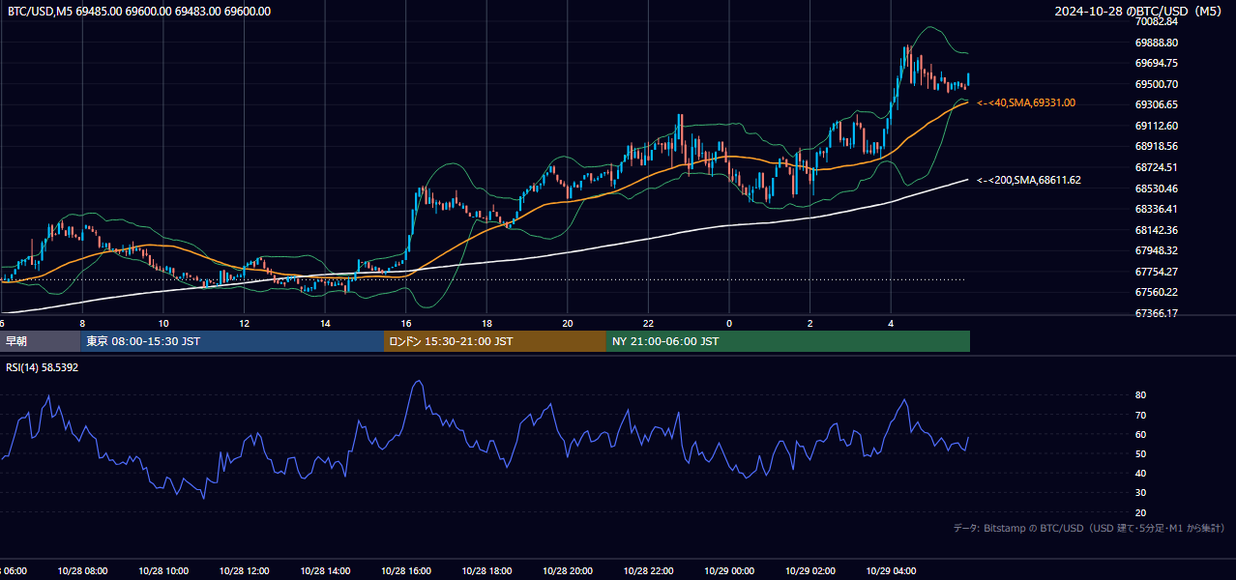Click the '10/28 14:00' date label
This screenshot has width=1236, height=580.
pos(325,570)
